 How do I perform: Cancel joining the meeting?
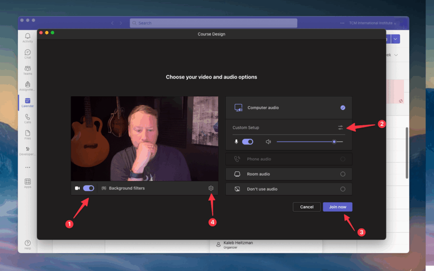(306, 207)
